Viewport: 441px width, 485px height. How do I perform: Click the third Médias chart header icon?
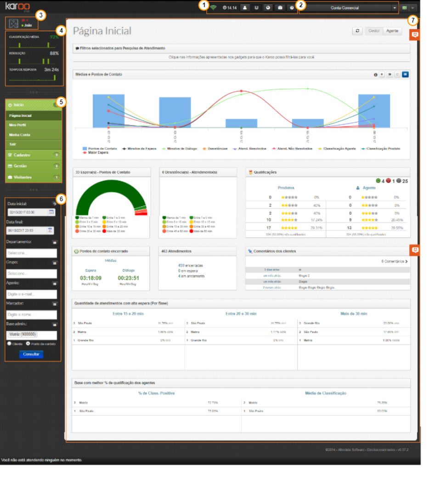coord(390,75)
